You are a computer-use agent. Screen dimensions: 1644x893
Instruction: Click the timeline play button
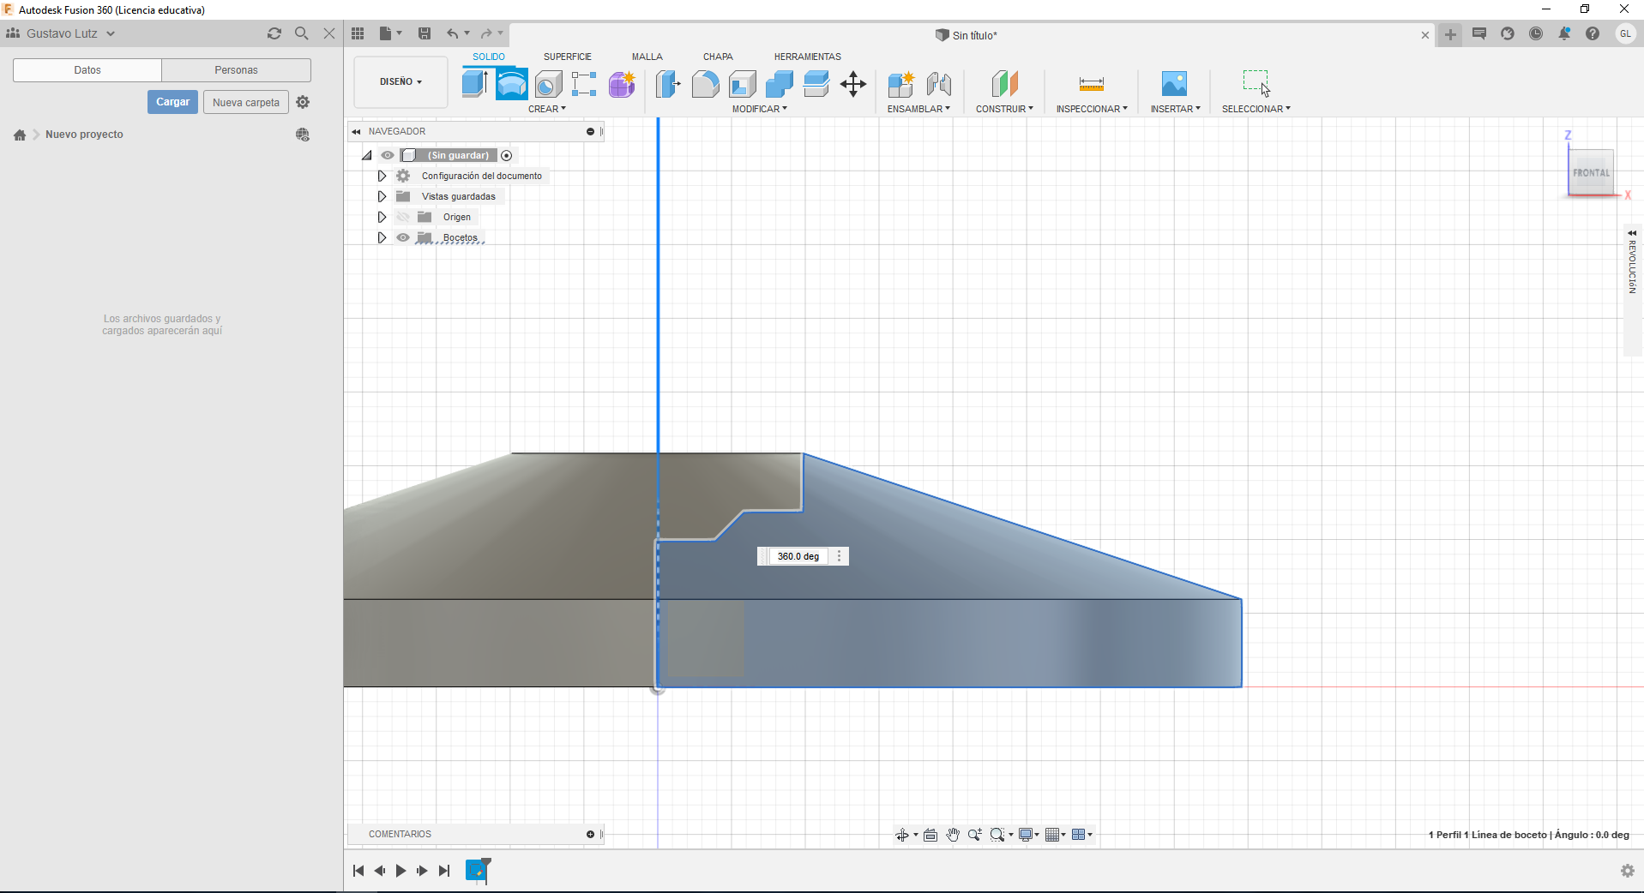400,871
